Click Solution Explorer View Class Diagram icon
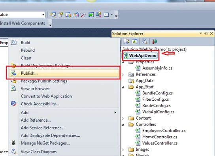 tap(144, 41)
